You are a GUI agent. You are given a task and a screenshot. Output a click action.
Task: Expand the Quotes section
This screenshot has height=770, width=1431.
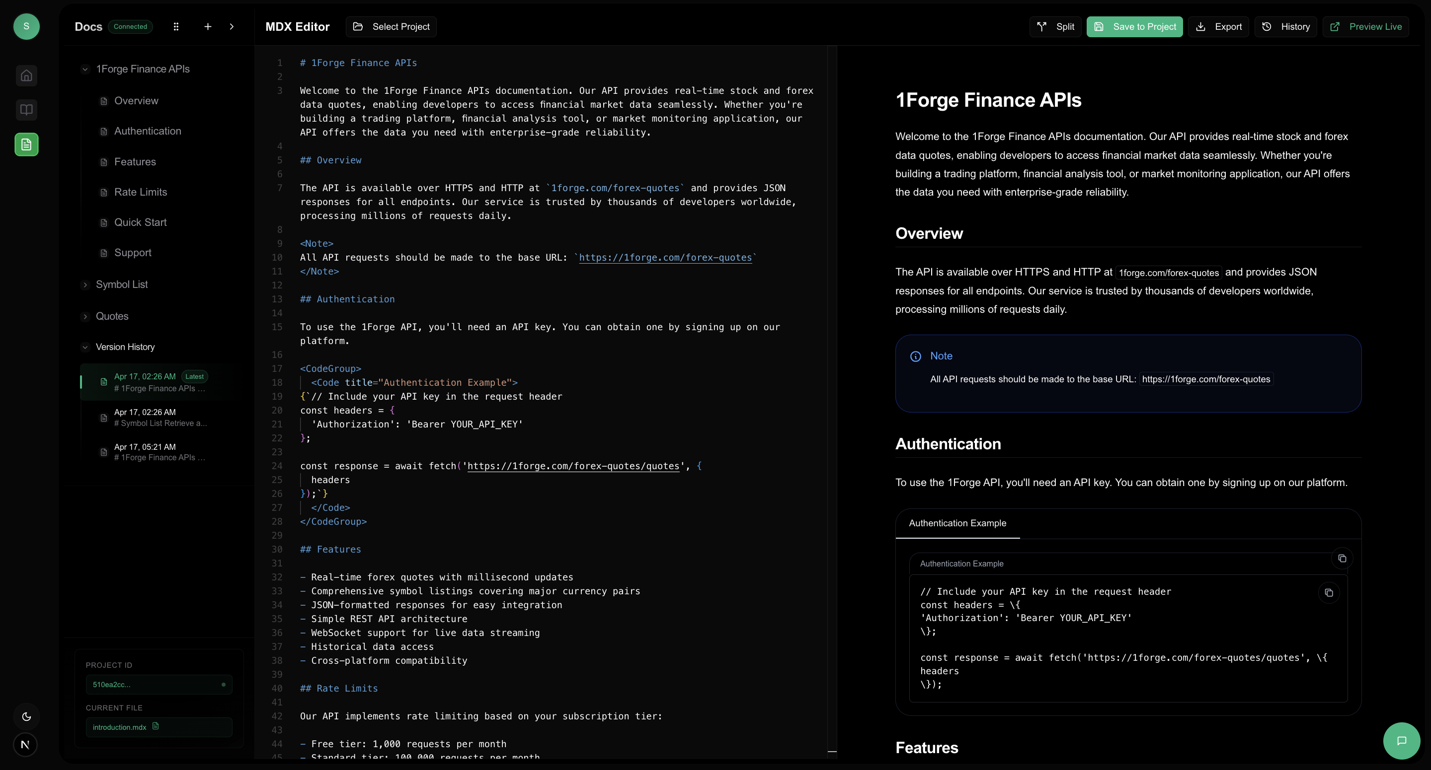[x=85, y=316]
